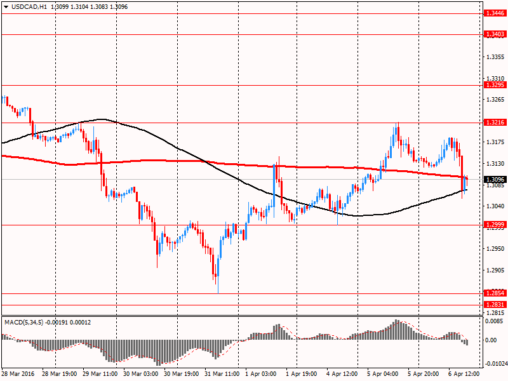Select the 1.2950 price scale value

[496, 249]
